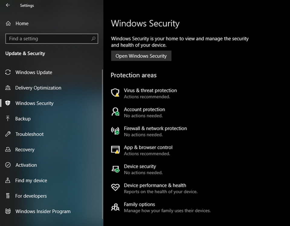Click the App & browser control window icon

pos(115,150)
